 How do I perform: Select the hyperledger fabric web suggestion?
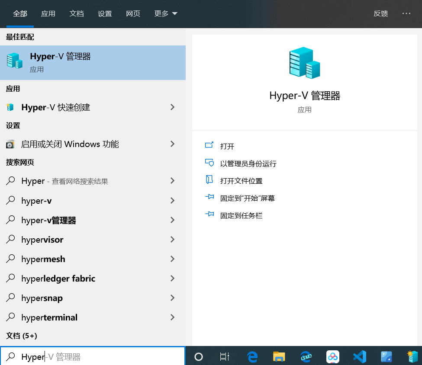[x=93, y=279]
